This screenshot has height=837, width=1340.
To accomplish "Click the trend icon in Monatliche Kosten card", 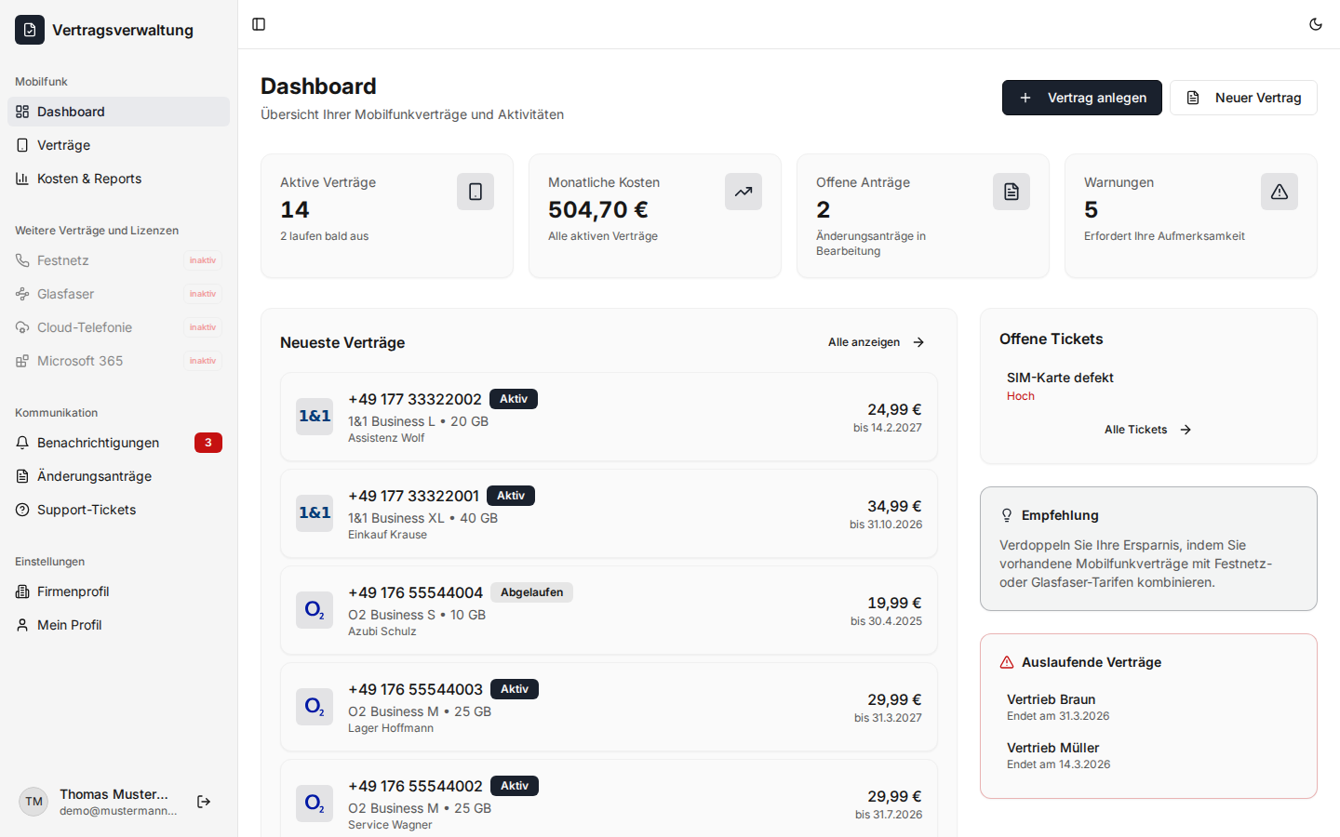I will point(744,192).
